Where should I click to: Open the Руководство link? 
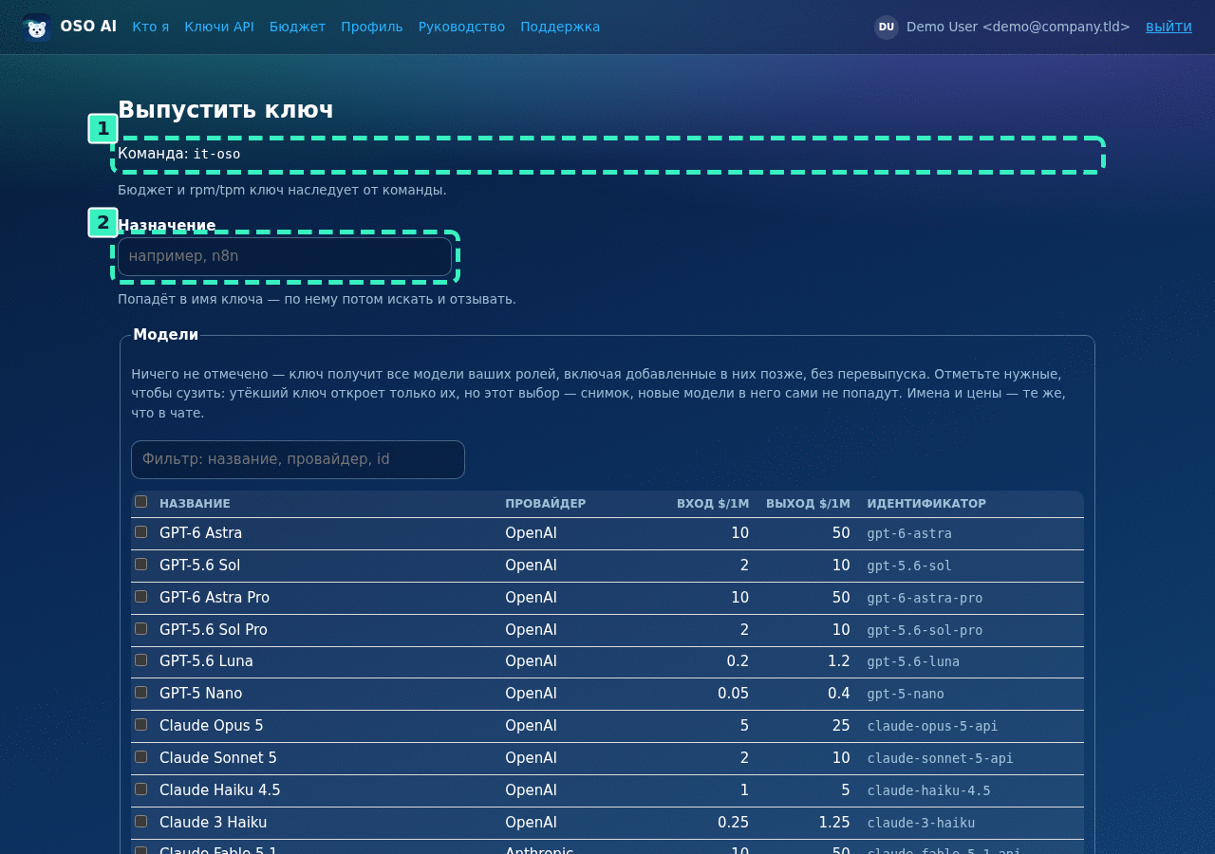pyautogui.click(x=461, y=27)
